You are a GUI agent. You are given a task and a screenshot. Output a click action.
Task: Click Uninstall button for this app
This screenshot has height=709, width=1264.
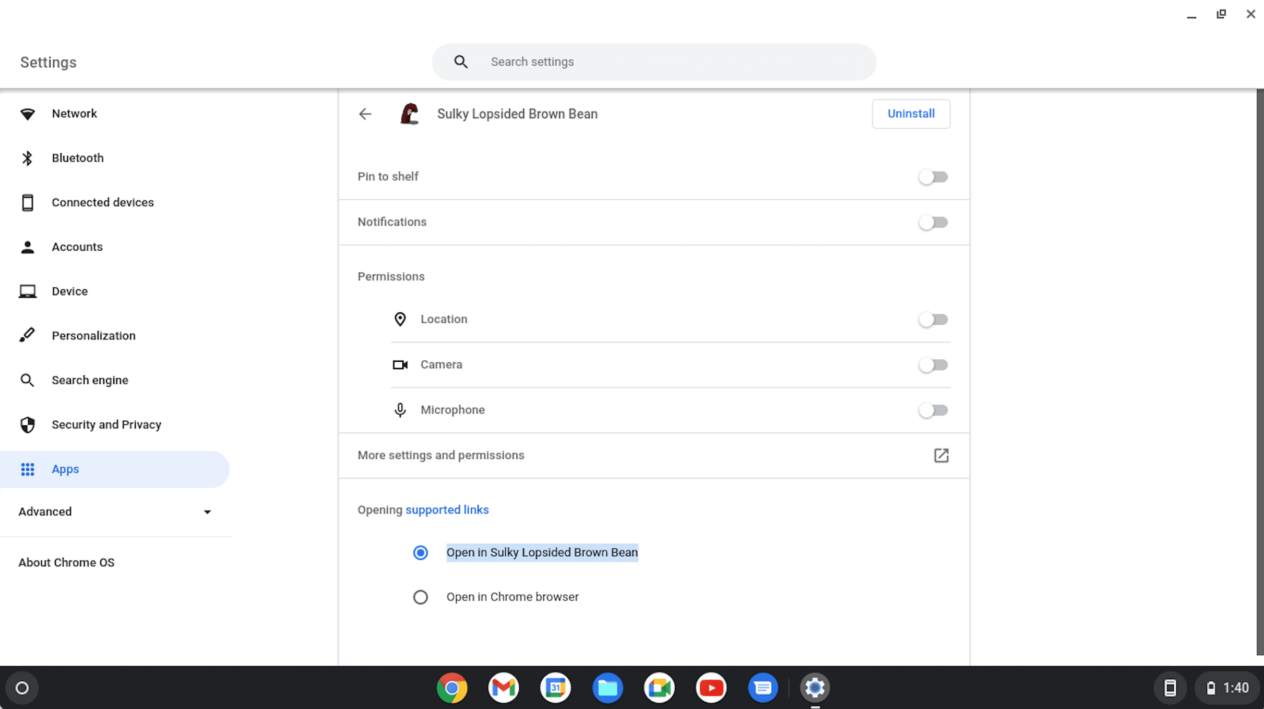[911, 114]
